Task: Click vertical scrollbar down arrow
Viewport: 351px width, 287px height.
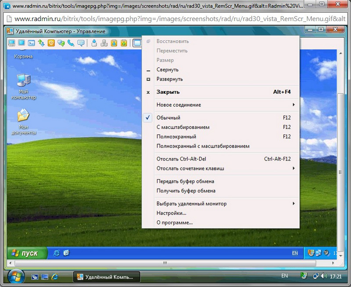Action: [x=340, y=256]
